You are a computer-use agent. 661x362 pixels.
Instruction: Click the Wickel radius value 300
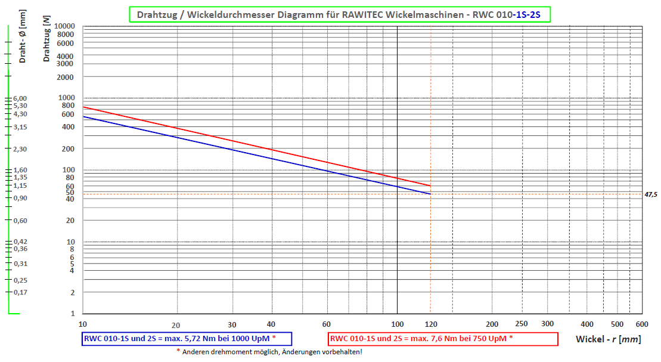(x=548, y=324)
